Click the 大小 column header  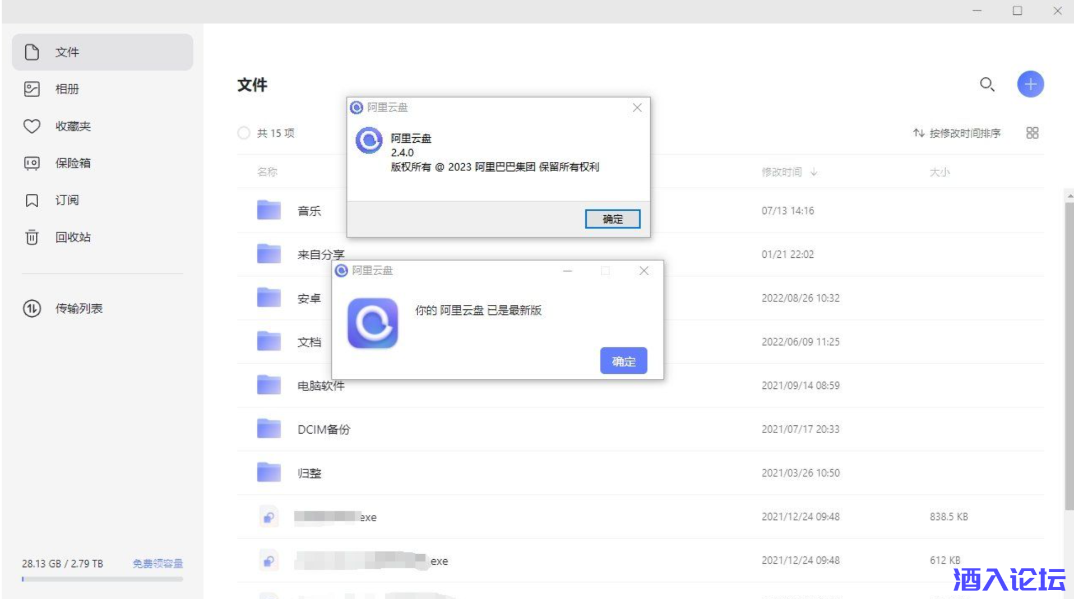coord(939,172)
